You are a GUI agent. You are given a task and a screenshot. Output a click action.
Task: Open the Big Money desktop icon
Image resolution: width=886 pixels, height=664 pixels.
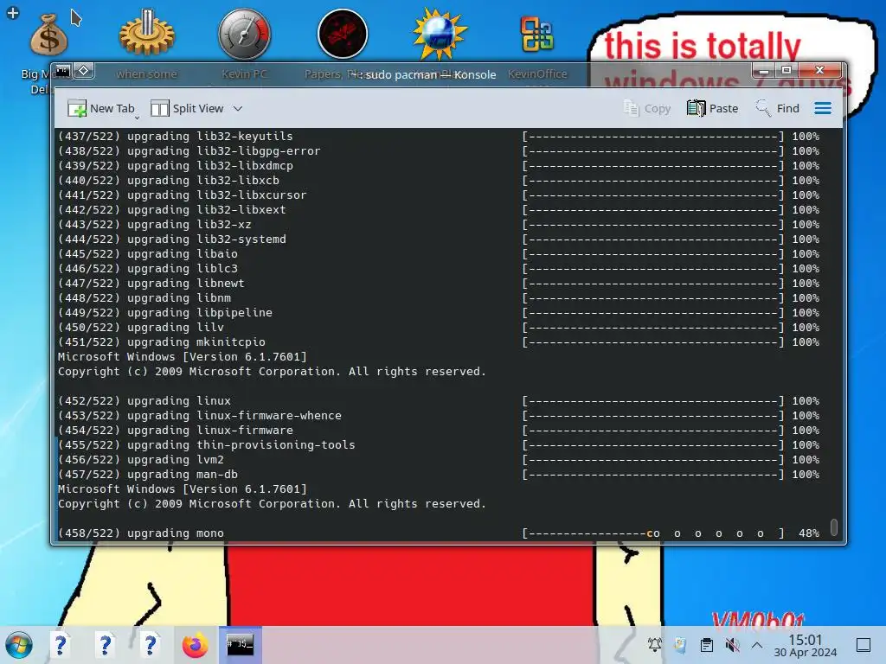point(48,35)
